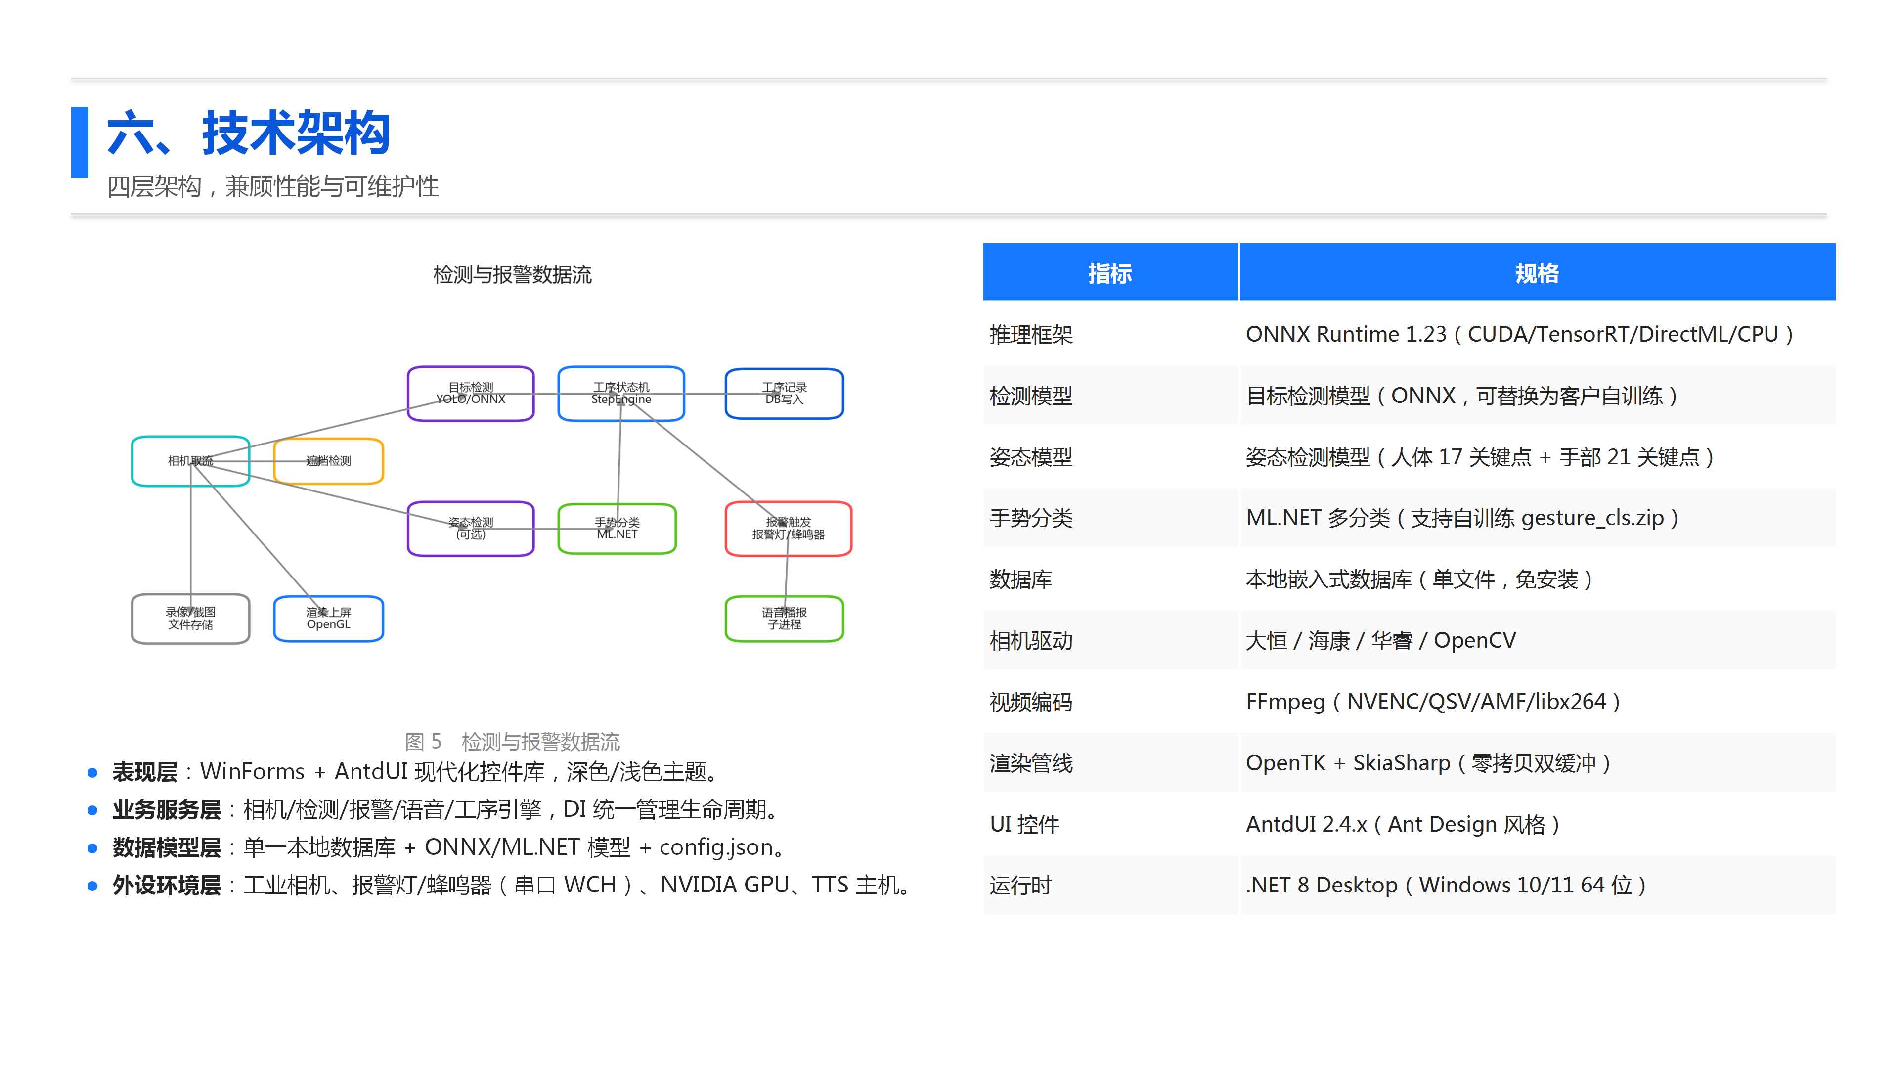Select subtitle '四层架构，兼顾性能与可维护性'
The width and height of the screenshot is (1898, 1068).
coord(272,186)
